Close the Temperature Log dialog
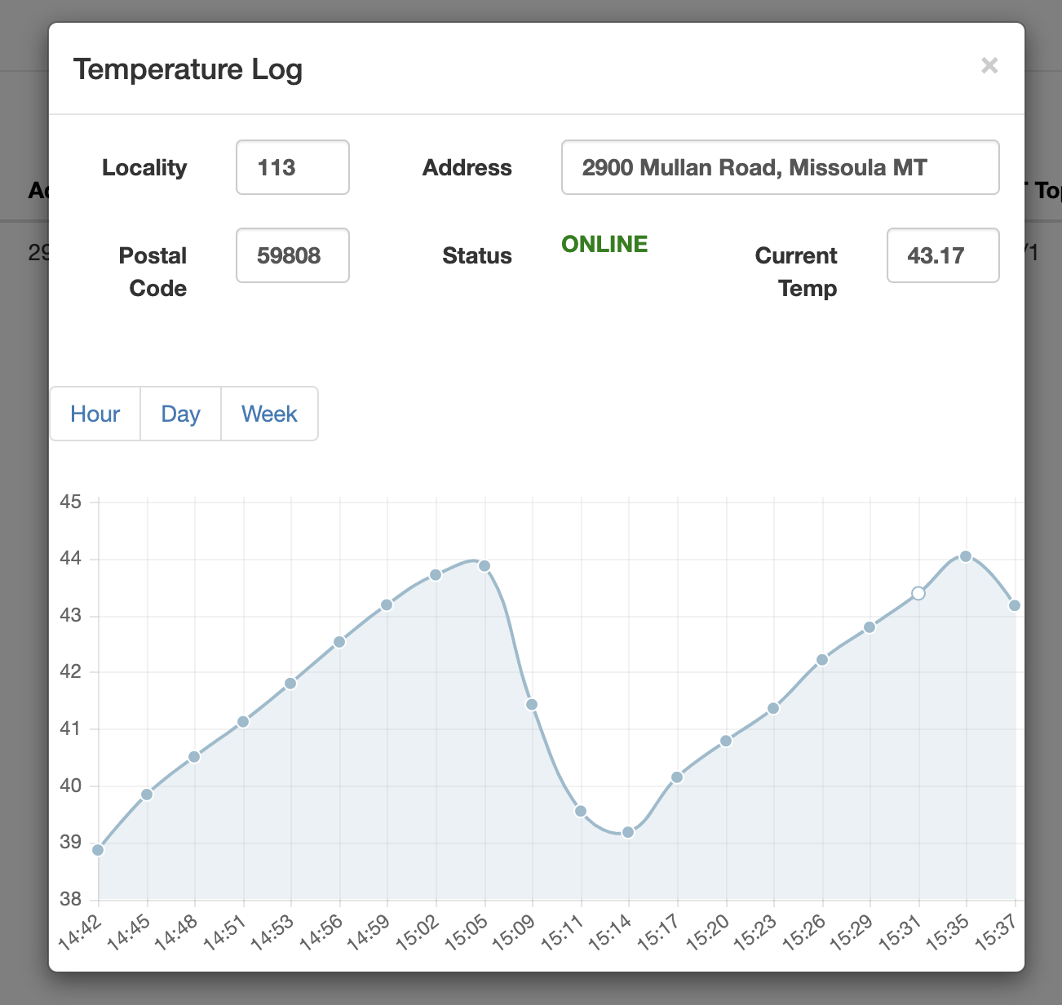Image resolution: width=1062 pixels, height=1005 pixels. coord(989,65)
